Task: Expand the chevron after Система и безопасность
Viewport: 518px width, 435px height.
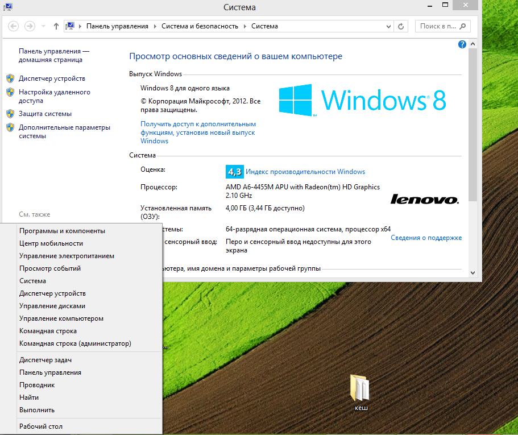Action: (245, 26)
